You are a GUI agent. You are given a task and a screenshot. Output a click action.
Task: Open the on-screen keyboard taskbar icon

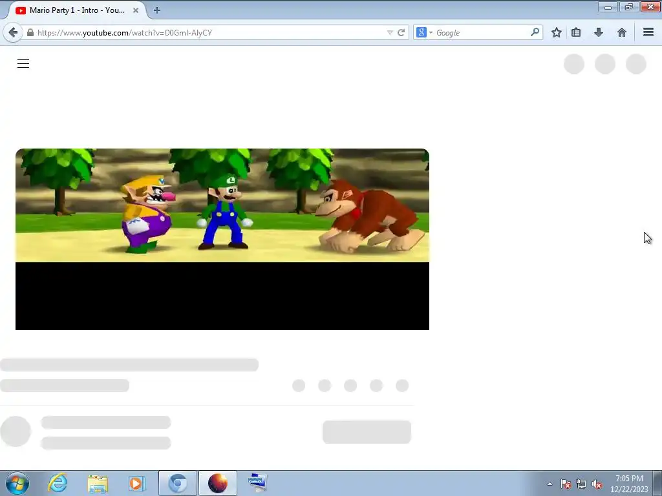(x=257, y=483)
